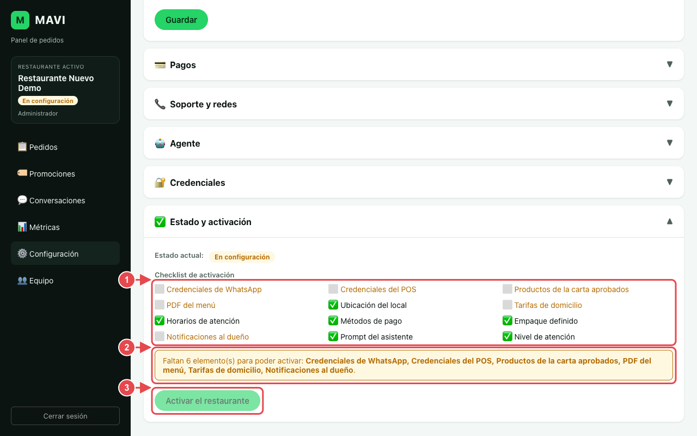Click Activar el restaurante button

[x=207, y=401]
